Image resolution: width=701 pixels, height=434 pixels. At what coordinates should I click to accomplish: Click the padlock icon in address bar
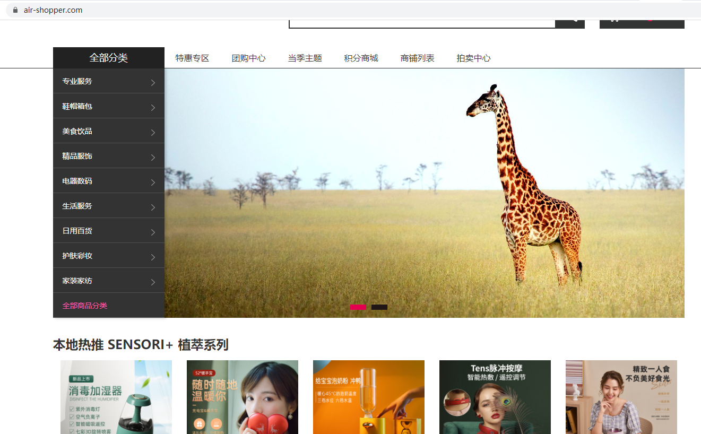pyautogui.click(x=15, y=10)
